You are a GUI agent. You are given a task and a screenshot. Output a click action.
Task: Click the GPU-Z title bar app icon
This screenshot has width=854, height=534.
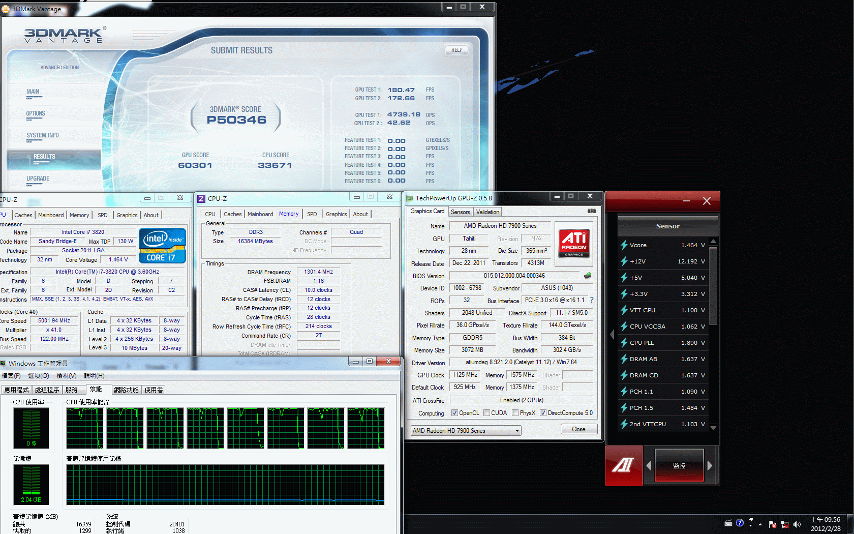(x=409, y=198)
